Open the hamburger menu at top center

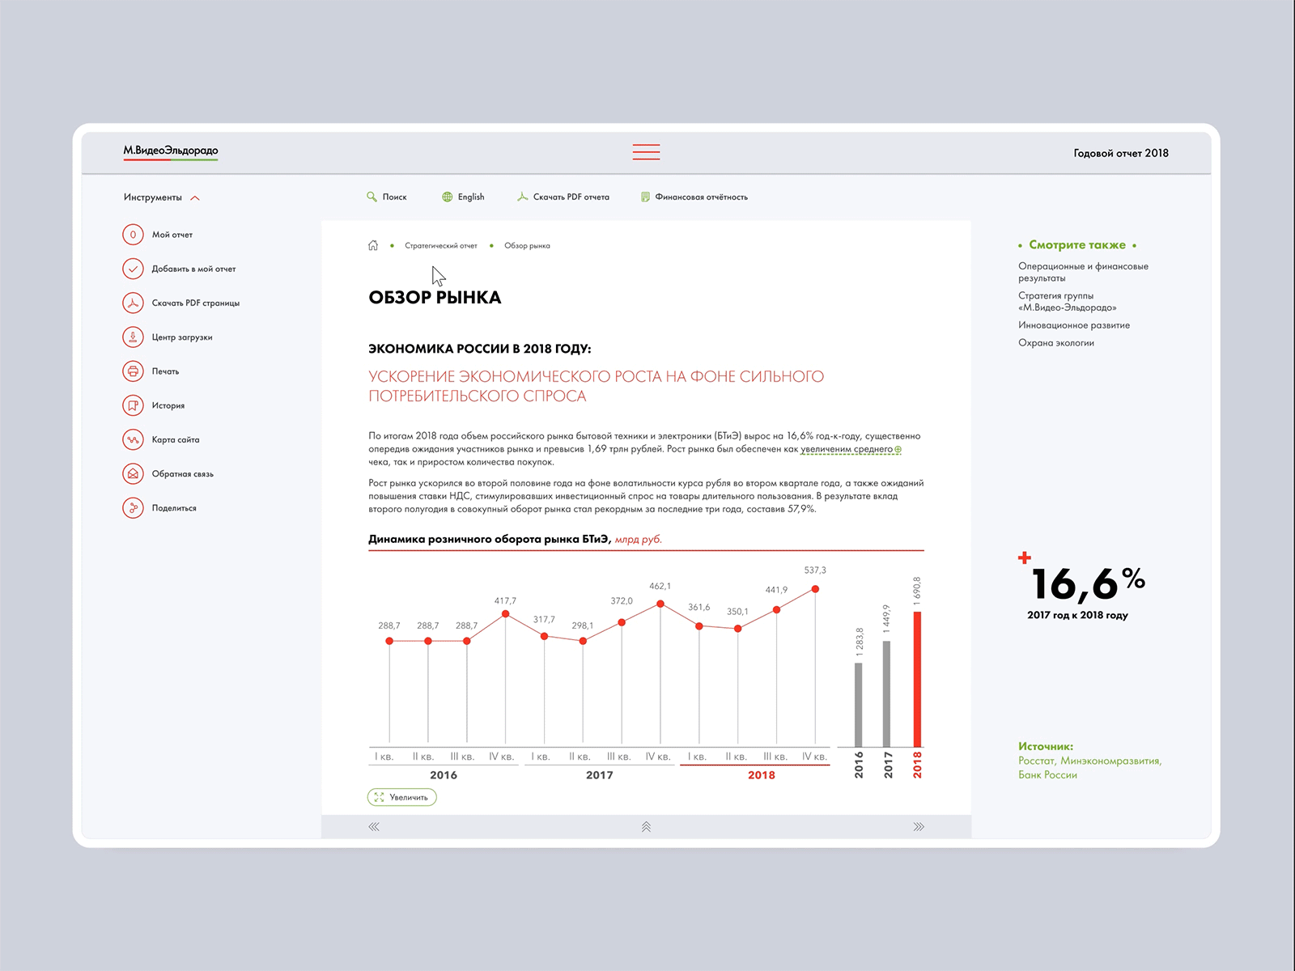(x=645, y=151)
